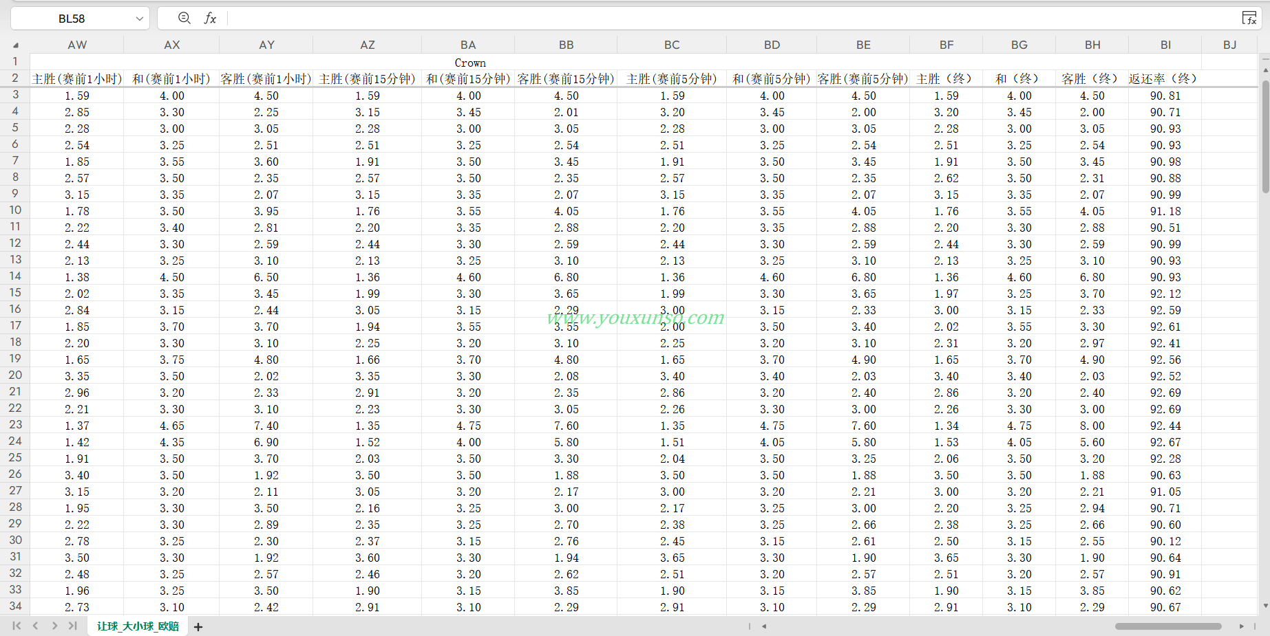Click the 主胜(赛前15分钟) header cell
This screenshot has width=1270, height=636.
click(368, 79)
